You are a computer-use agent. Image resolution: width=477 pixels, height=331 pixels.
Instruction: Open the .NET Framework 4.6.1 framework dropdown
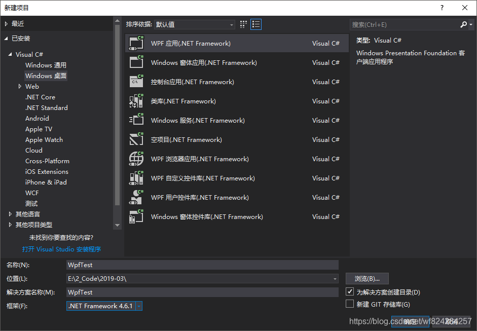pyautogui.click(x=139, y=306)
